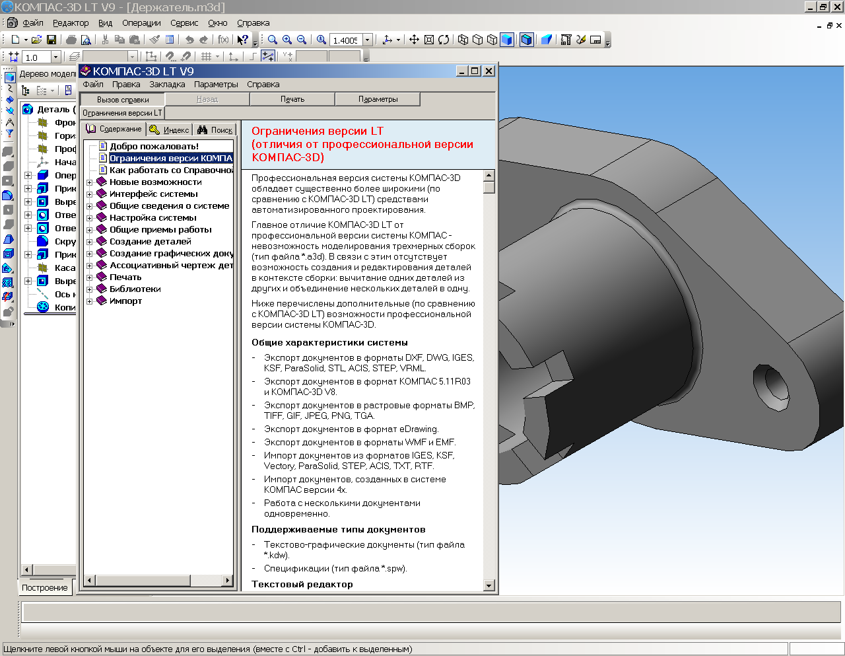Click the fillet operation icon on left panel
845x656 pixels.
point(8,195)
